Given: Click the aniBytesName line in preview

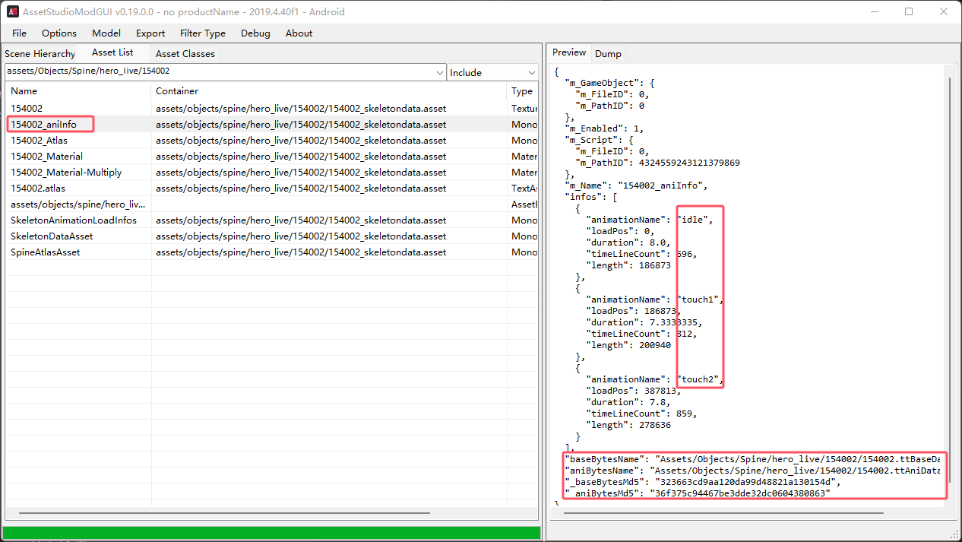Looking at the screenshot, I should [753, 471].
